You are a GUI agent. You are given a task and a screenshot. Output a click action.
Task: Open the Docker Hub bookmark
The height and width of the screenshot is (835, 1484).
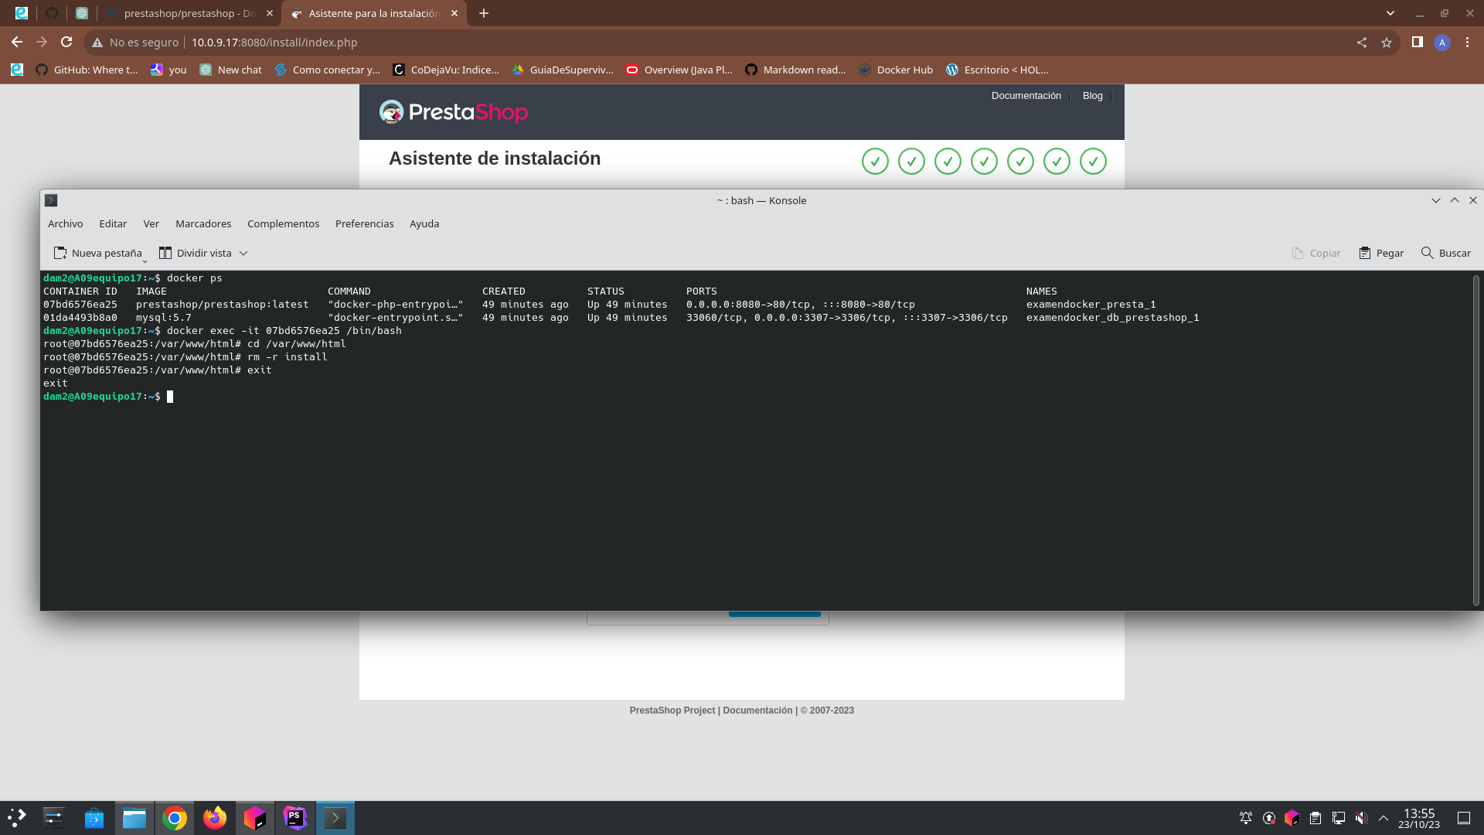[x=896, y=70]
